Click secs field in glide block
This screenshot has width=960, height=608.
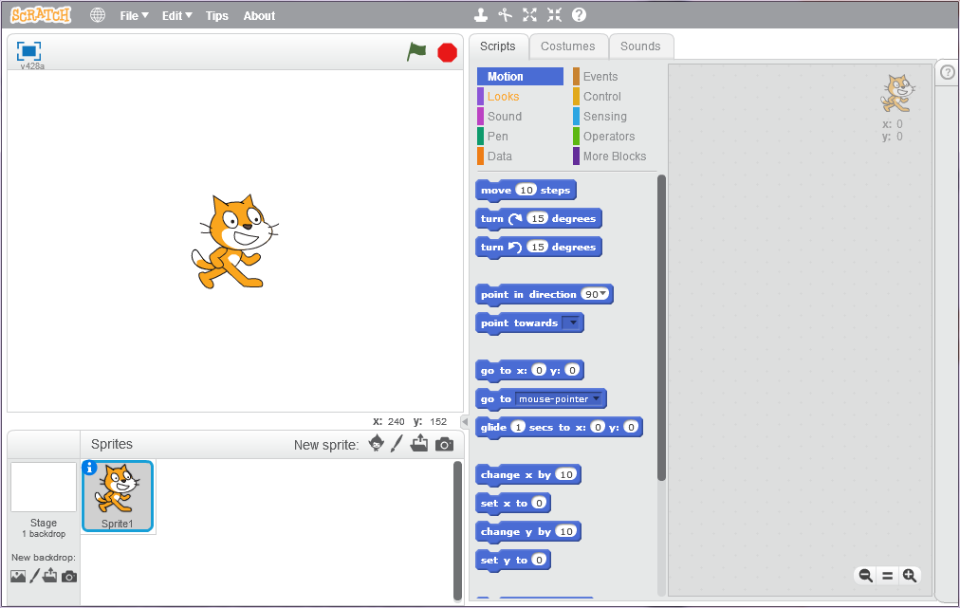click(x=518, y=427)
